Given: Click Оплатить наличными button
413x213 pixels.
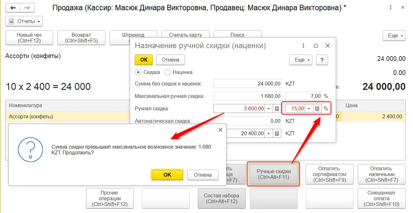Looking at the screenshot, I should click(381, 174).
